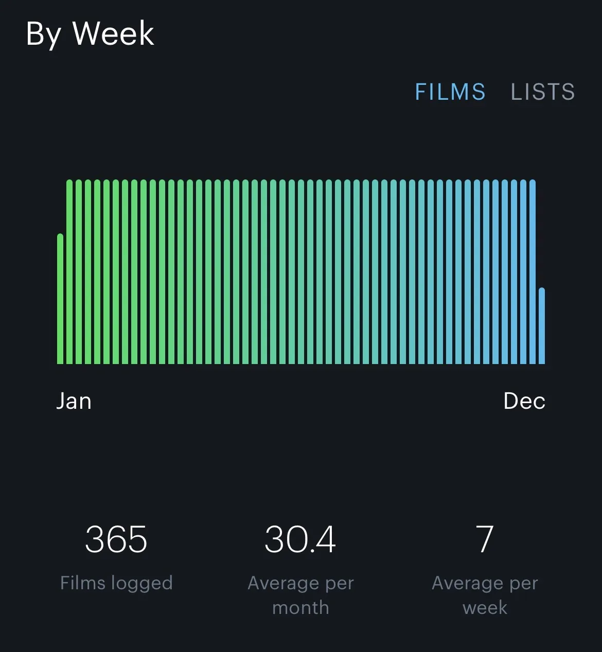
Task: Select the fourth bar from the right
Action: (x=514, y=272)
